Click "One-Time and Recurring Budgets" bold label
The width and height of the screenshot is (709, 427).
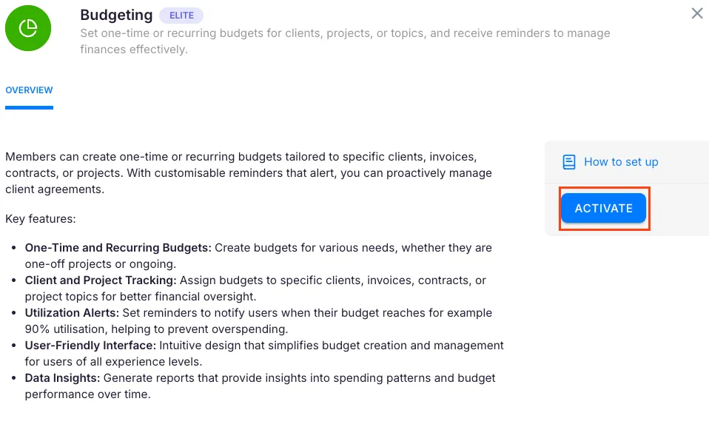[118, 248]
